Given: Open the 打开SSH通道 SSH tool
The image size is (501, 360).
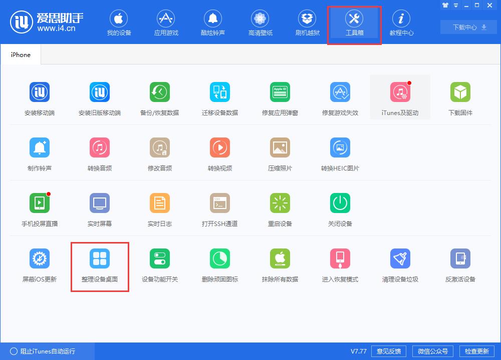Looking at the screenshot, I should coord(220,208).
